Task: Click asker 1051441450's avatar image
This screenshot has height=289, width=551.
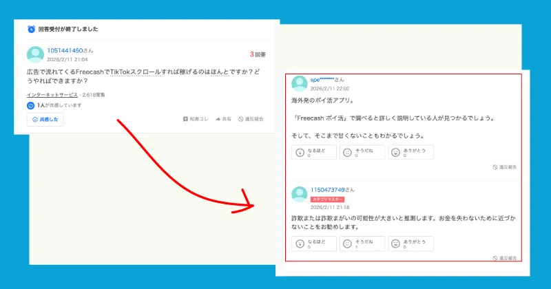Action: pos(35,54)
